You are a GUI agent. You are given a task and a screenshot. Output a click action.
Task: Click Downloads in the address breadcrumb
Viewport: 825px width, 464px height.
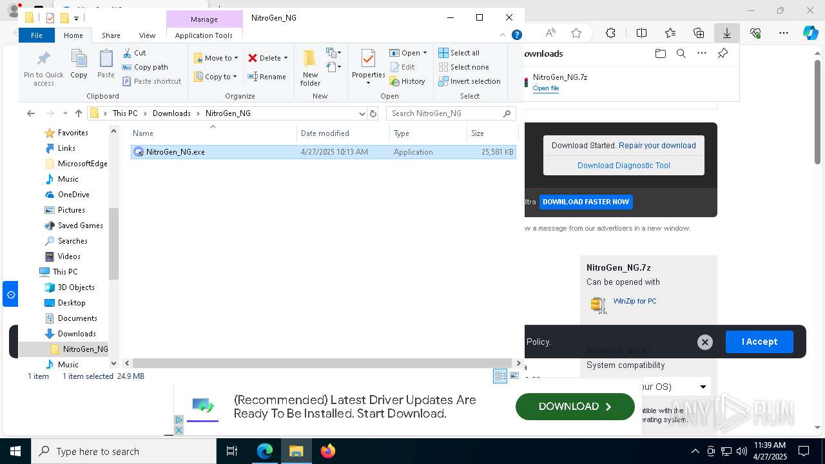(171, 113)
